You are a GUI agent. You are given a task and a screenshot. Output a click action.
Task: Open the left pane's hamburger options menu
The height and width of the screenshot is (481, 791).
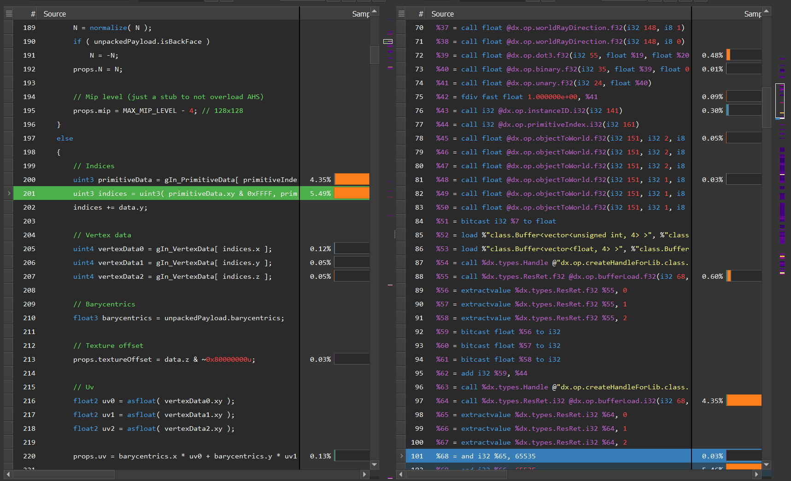pos(8,13)
